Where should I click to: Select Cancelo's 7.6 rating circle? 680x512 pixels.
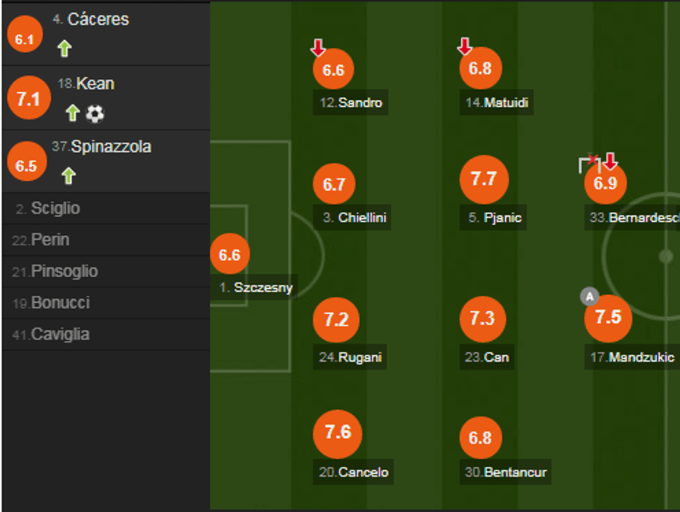338,434
